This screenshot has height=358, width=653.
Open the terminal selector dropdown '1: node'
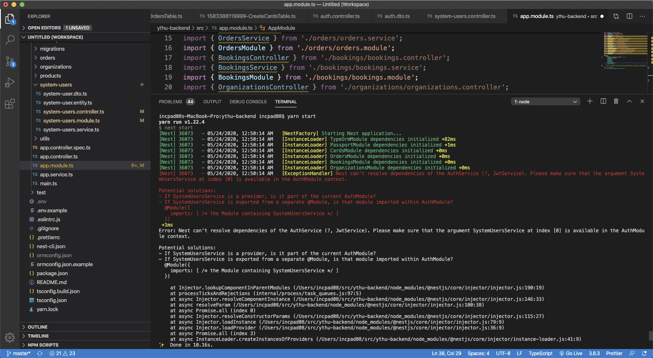click(x=546, y=102)
